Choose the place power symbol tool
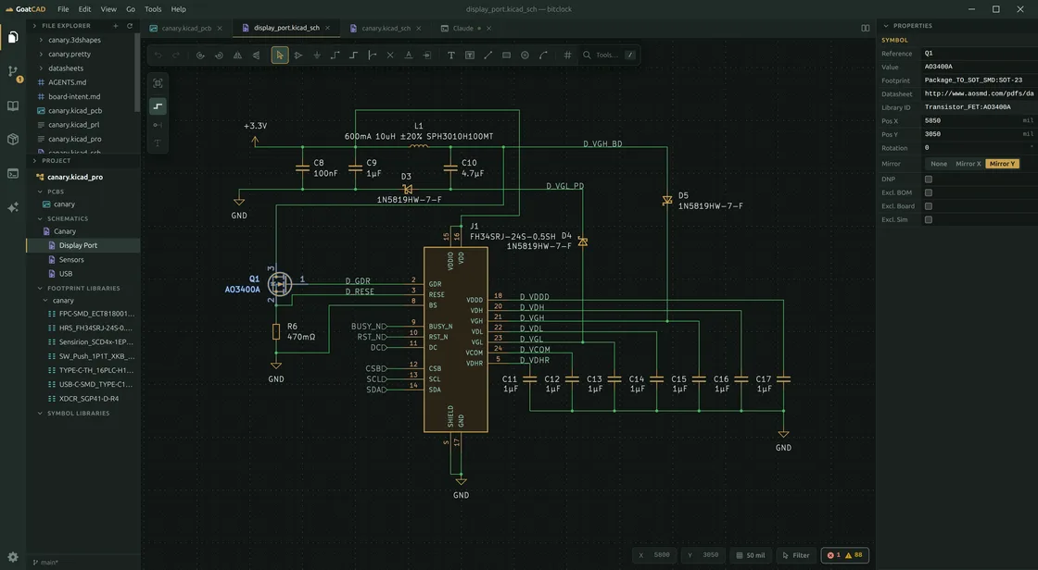 point(316,55)
